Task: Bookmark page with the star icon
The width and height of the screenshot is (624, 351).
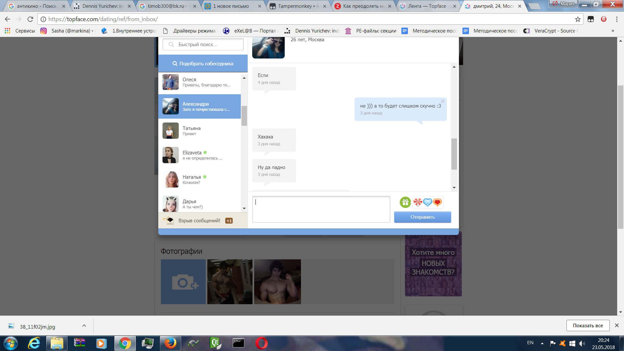Action: (x=578, y=19)
